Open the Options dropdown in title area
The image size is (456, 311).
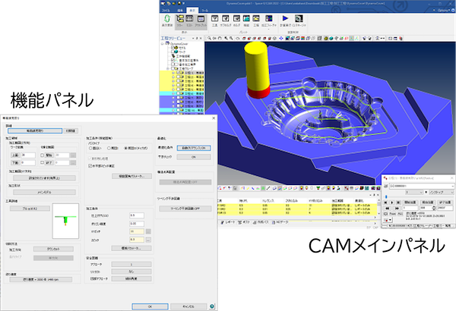[x=444, y=10]
